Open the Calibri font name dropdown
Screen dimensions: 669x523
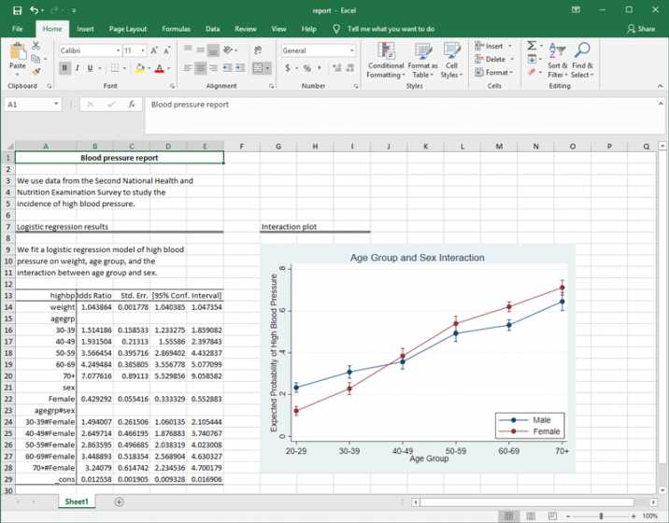116,50
